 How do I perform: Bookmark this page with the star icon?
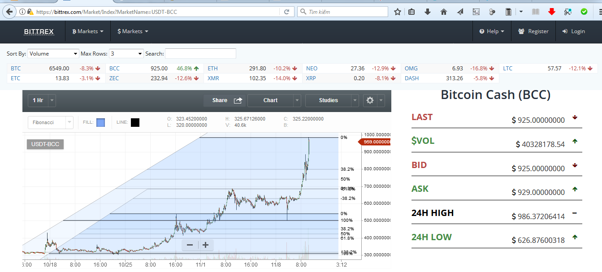[x=398, y=12]
